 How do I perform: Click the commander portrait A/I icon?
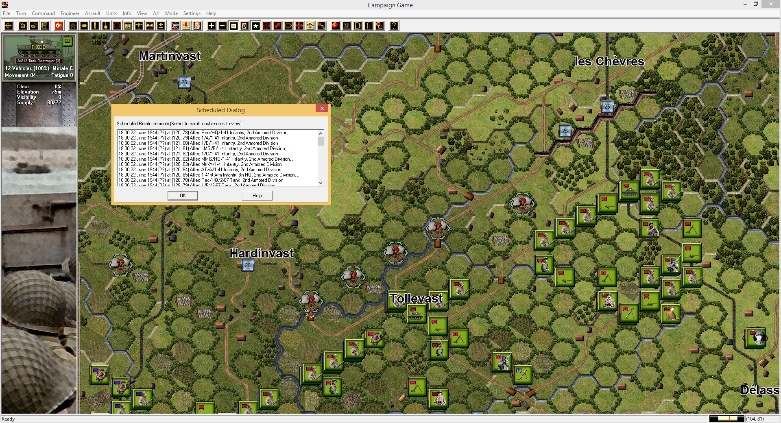click(x=197, y=26)
